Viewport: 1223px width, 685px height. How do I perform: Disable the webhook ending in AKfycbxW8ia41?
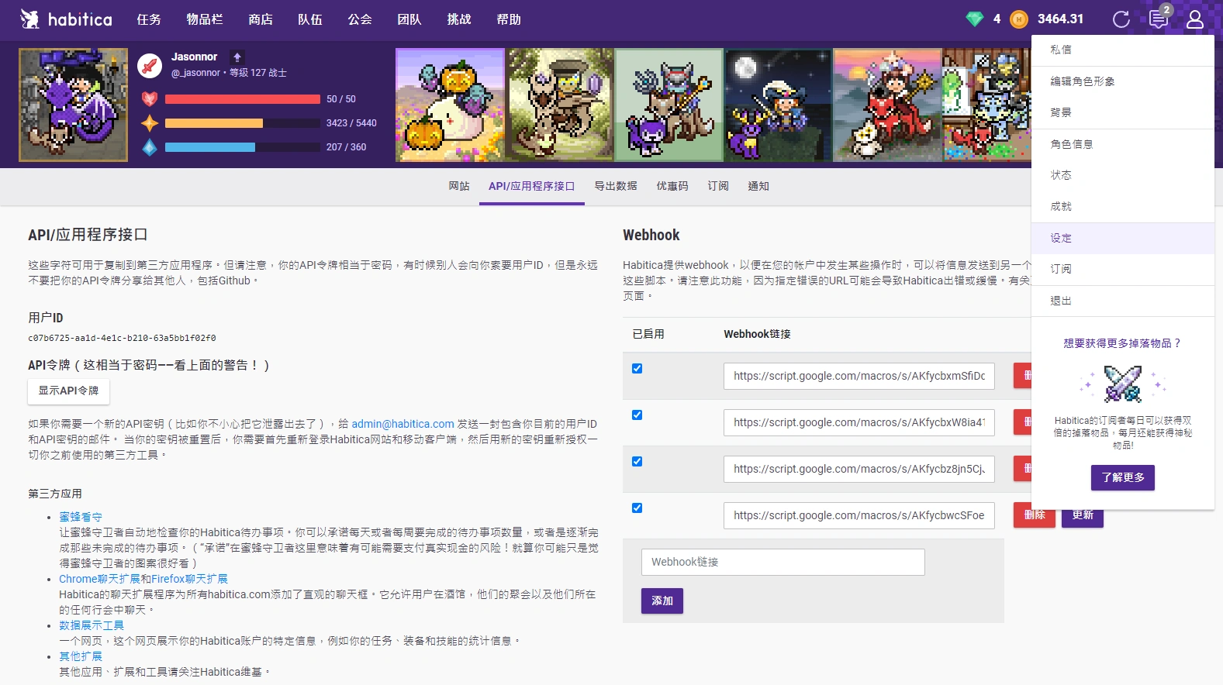(637, 415)
